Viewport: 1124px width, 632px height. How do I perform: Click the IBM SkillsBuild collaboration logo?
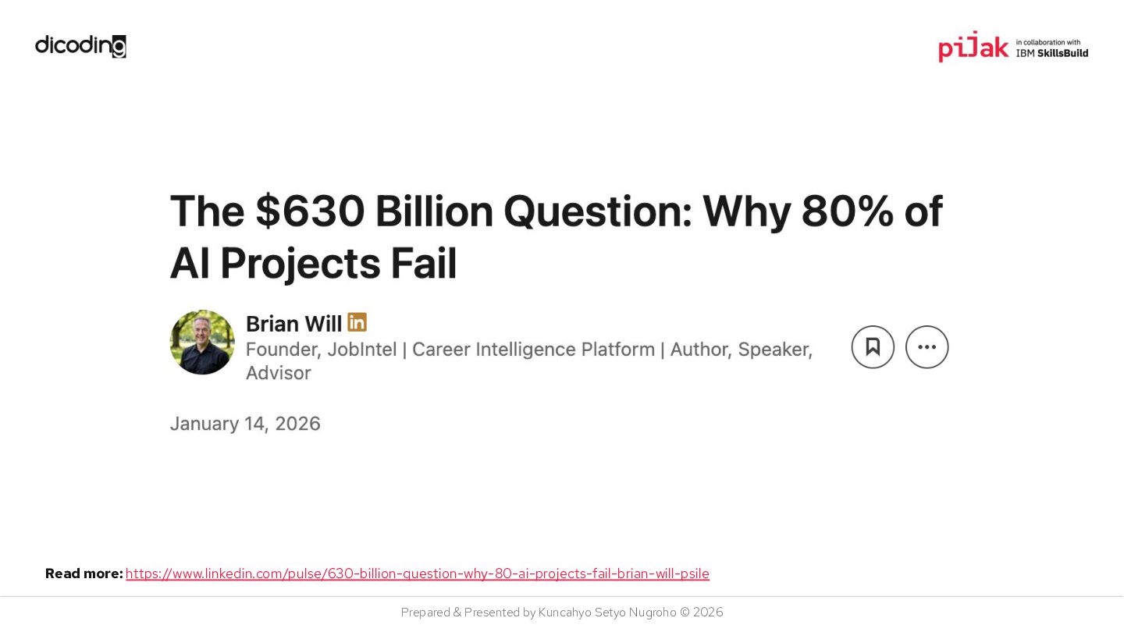click(x=1051, y=52)
